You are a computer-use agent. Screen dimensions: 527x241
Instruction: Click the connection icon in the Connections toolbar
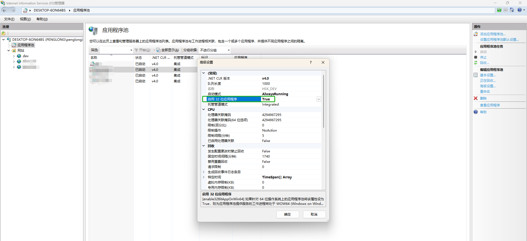4,33
